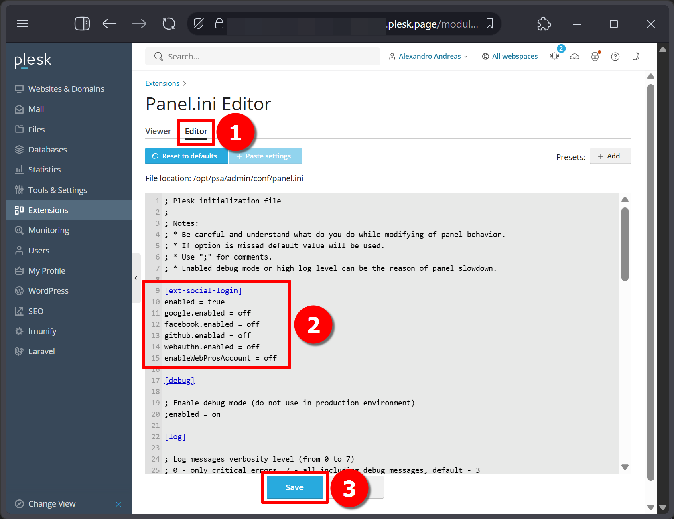
Task: Bookmark this page
Action: [x=489, y=24]
